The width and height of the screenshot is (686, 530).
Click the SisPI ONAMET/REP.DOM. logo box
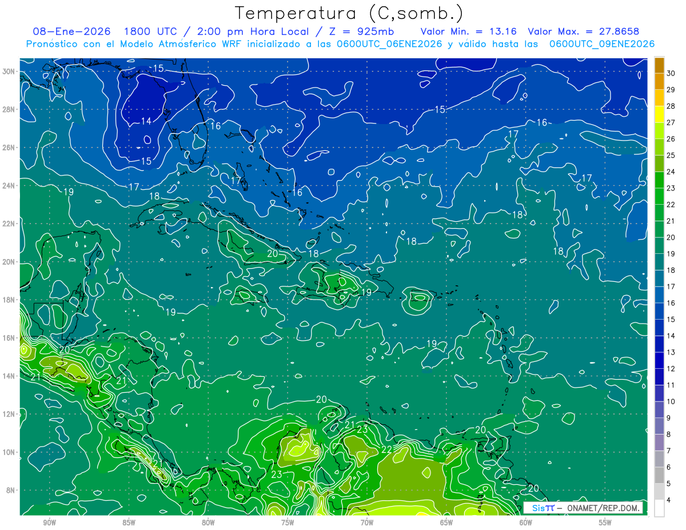click(x=583, y=508)
